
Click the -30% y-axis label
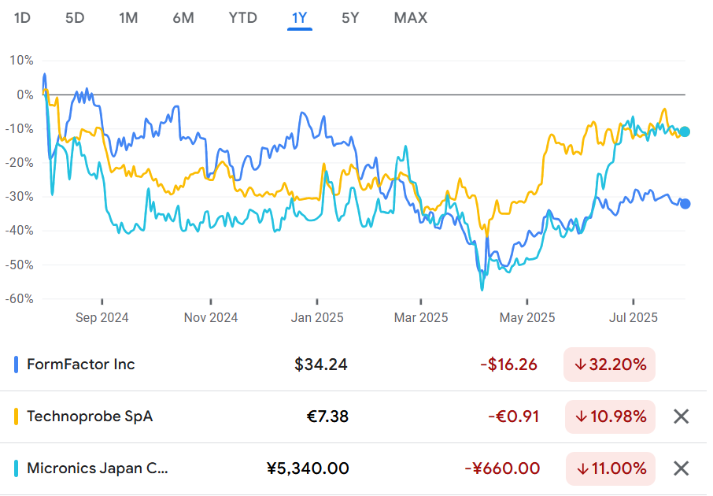tap(19, 197)
